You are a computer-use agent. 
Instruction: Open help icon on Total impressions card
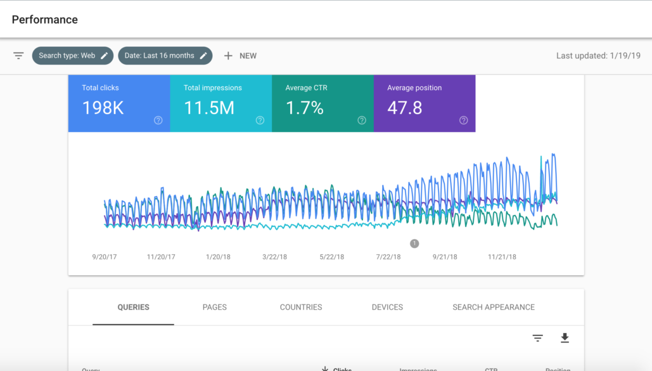tap(260, 120)
